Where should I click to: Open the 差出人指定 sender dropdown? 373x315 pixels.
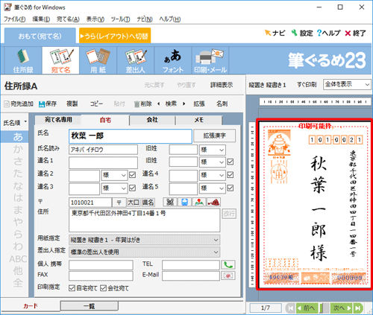point(145,252)
